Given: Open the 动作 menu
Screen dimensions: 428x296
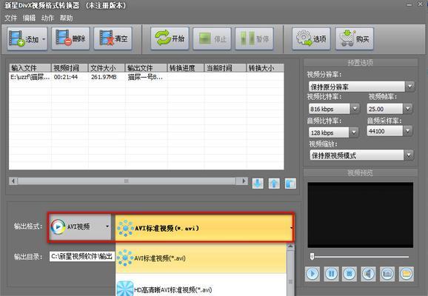Looking at the screenshot, I should coord(47,18).
